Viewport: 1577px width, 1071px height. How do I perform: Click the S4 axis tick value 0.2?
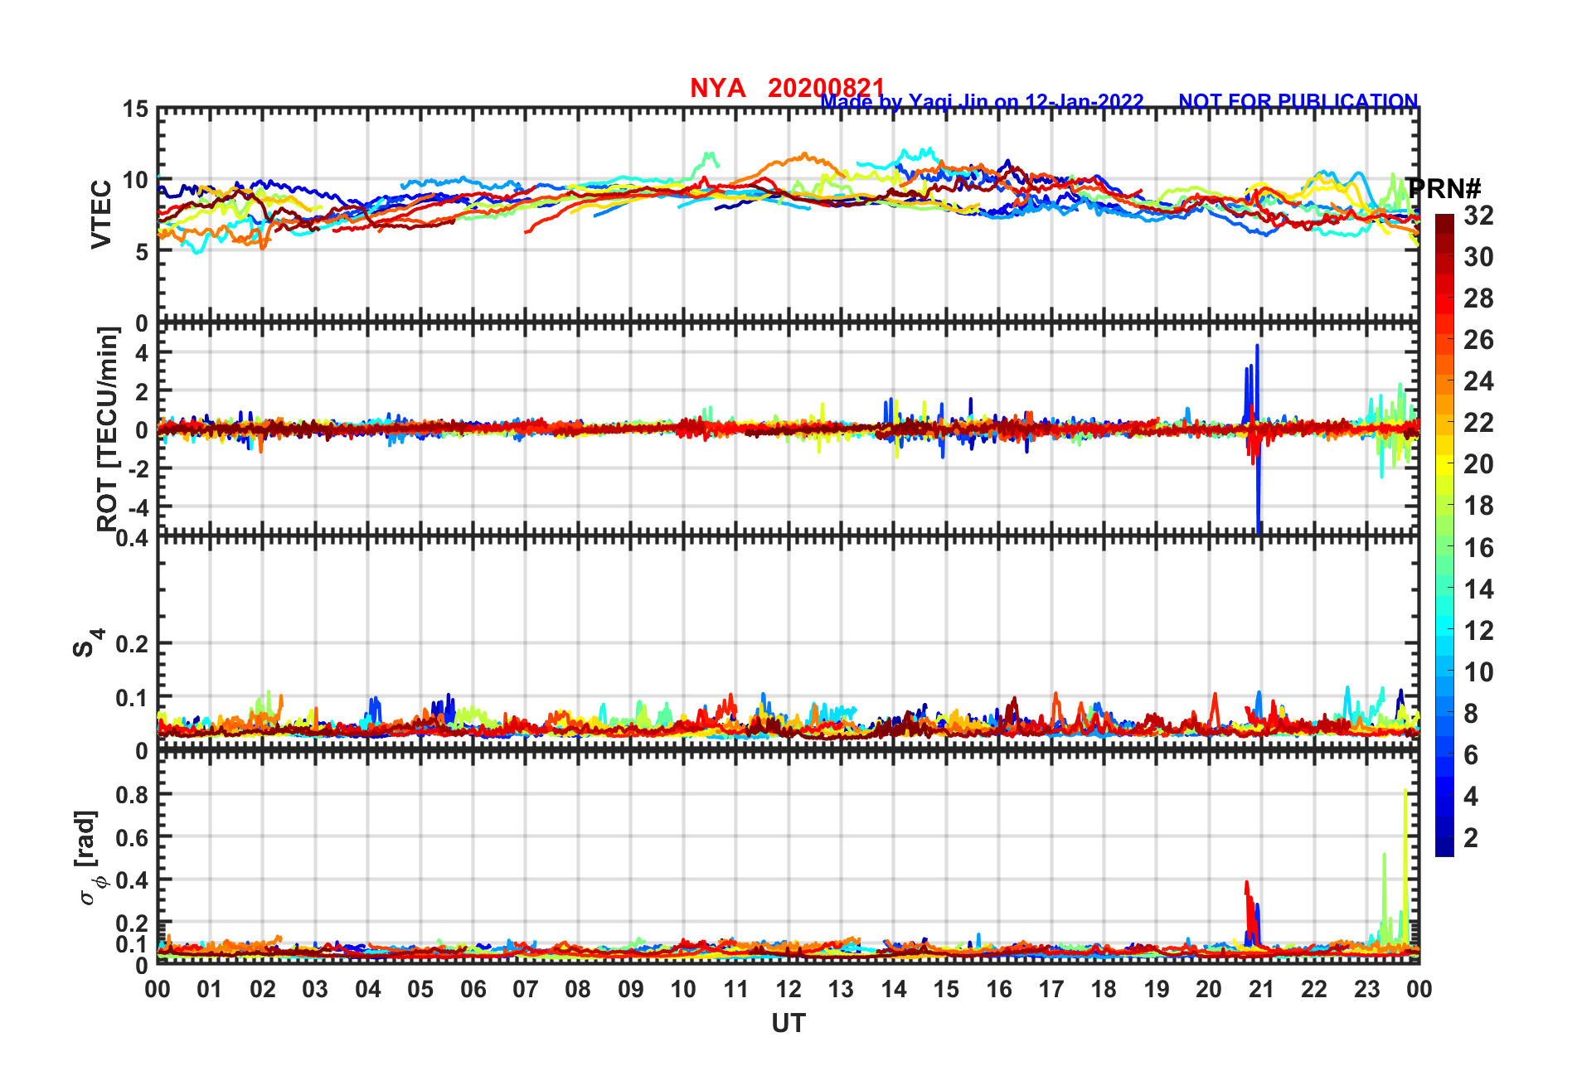tap(131, 643)
